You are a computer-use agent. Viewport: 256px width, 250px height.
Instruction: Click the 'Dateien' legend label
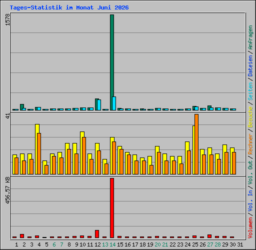click(250, 65)
